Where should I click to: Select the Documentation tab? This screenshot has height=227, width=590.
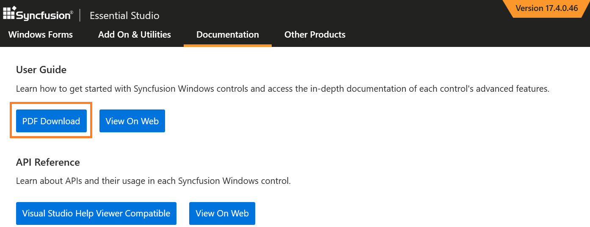click(x=228, y=35)
